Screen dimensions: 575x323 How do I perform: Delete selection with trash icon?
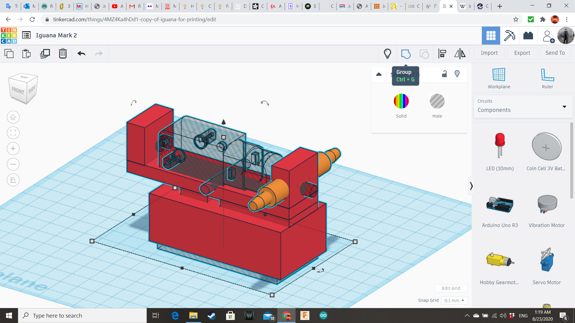pos(63,54)
